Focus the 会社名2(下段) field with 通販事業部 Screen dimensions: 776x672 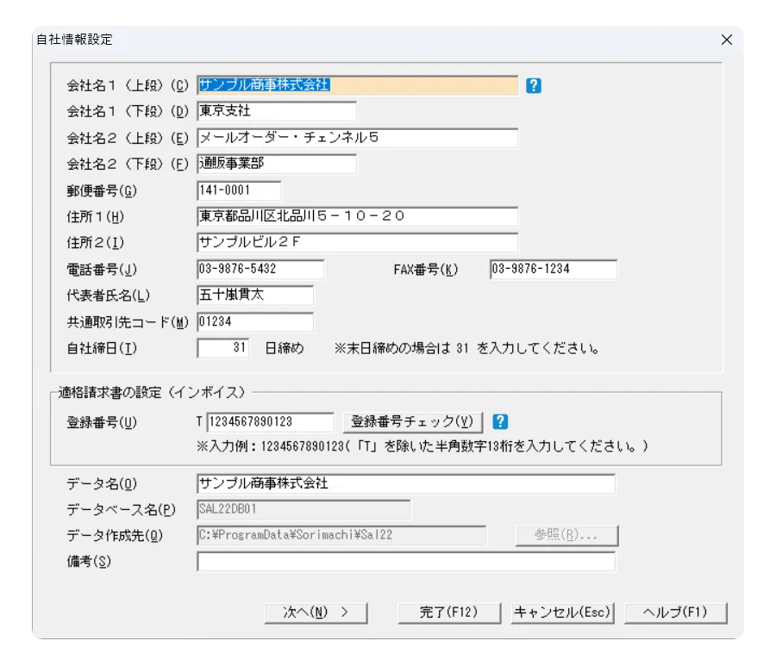[x=276, y=164]
